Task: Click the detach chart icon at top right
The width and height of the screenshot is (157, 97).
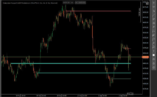Action: [147, 3]
